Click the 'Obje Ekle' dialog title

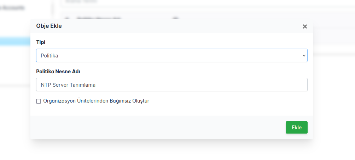pos(49,26)
